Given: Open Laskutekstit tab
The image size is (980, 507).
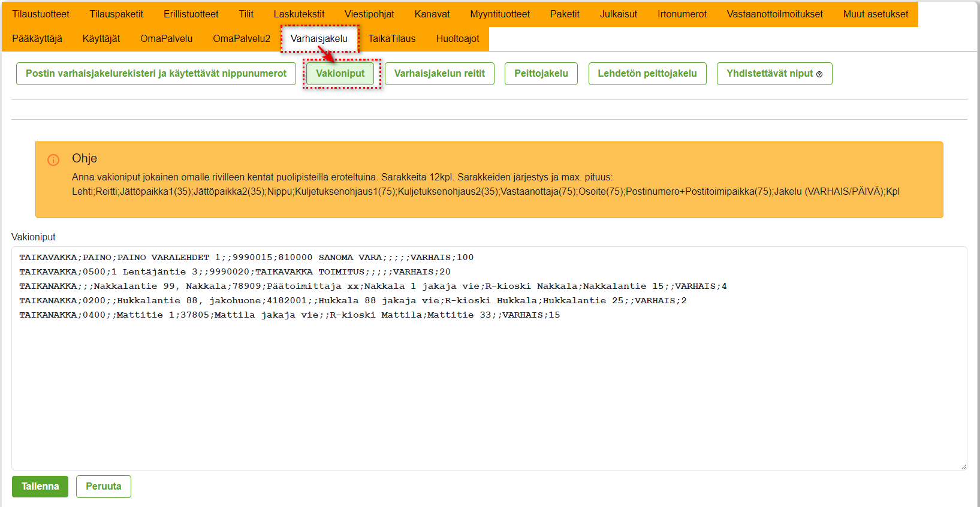Looking at the screenshot, I should [299, 14].
